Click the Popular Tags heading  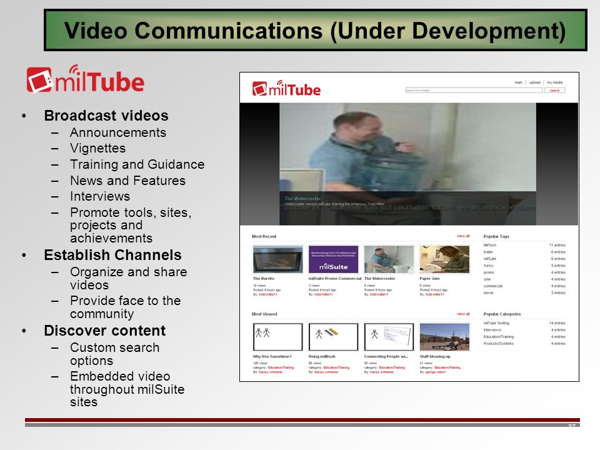coord(496,236)
